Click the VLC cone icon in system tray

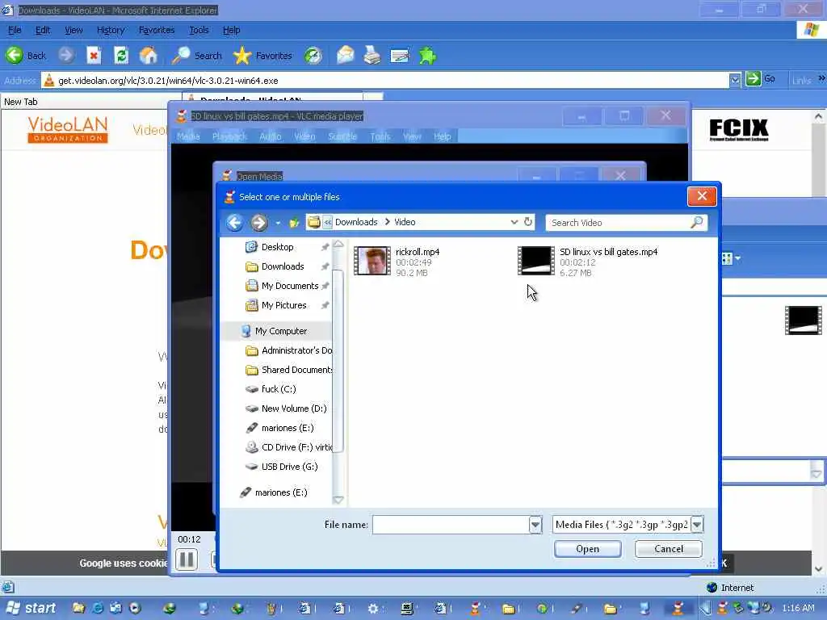pyautogui.click(x=723, y=608)
